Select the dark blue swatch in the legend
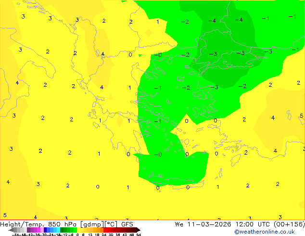Viewport: 305px width, 236px height. [x=45, y=230]
